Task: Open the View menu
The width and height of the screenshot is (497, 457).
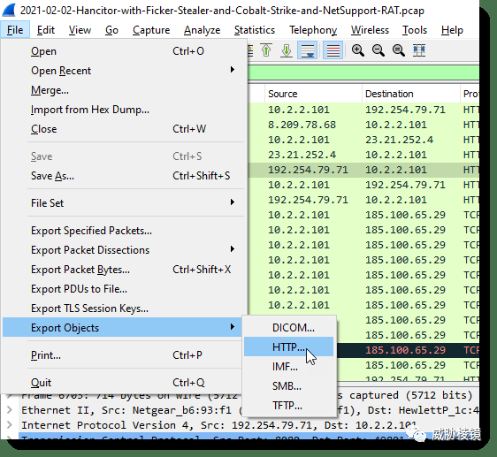Action: 80,30
